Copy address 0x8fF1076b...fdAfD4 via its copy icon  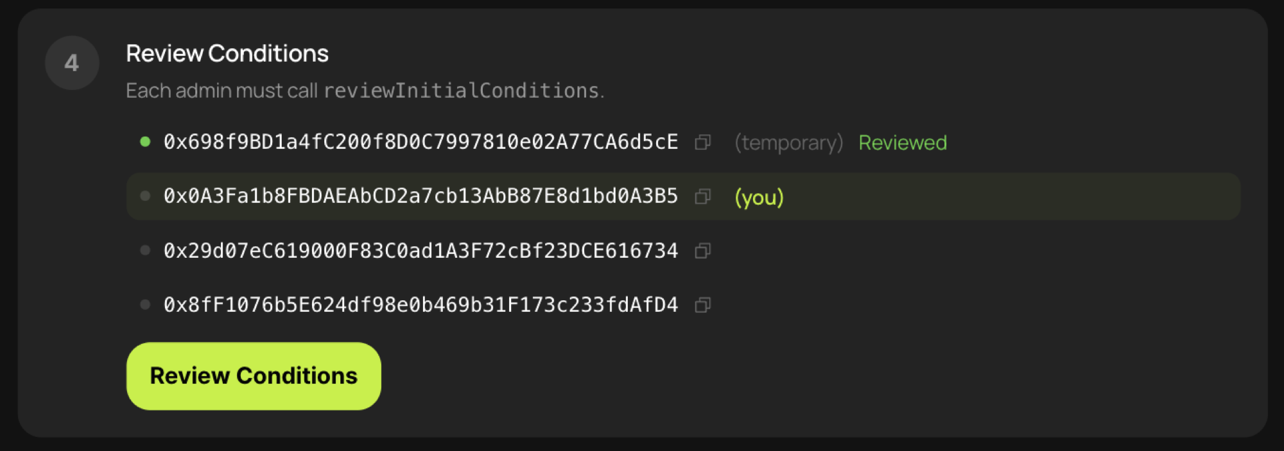[x=702, y=305]
